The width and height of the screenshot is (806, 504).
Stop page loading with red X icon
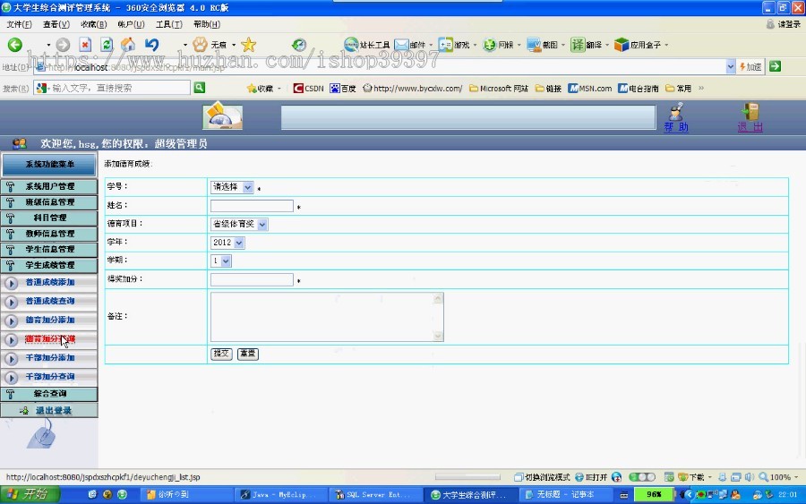[85, 45]
